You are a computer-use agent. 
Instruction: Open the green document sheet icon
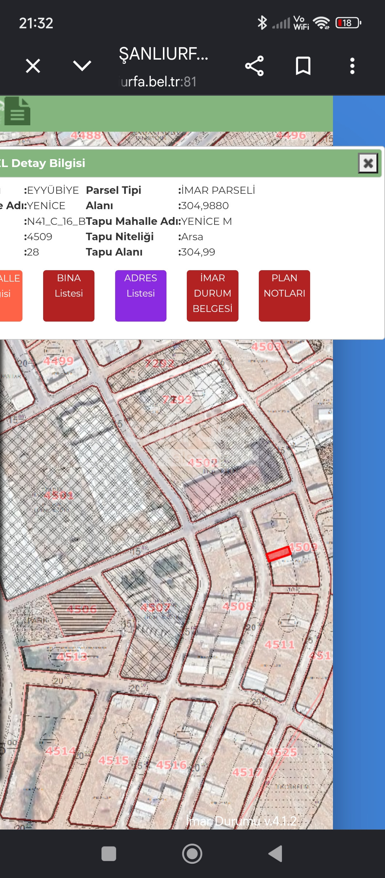pos(17,111)
